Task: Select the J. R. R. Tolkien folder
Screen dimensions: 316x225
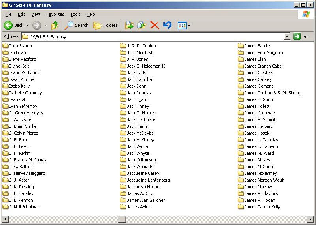Action: (x=141, y=46)
